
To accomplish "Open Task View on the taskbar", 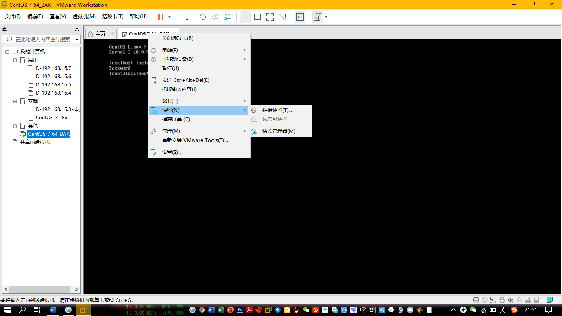I will pyautogui.click(x=37, y=310).
